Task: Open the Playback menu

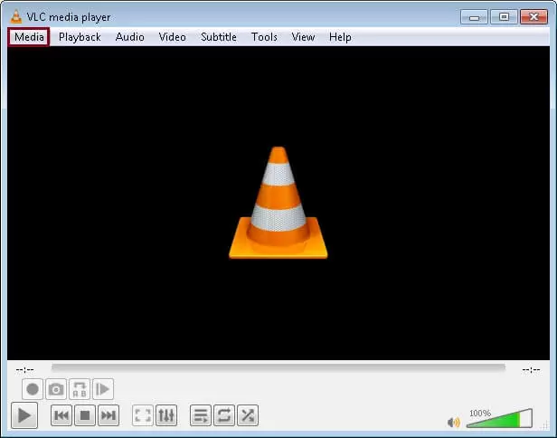Action: 80,37
